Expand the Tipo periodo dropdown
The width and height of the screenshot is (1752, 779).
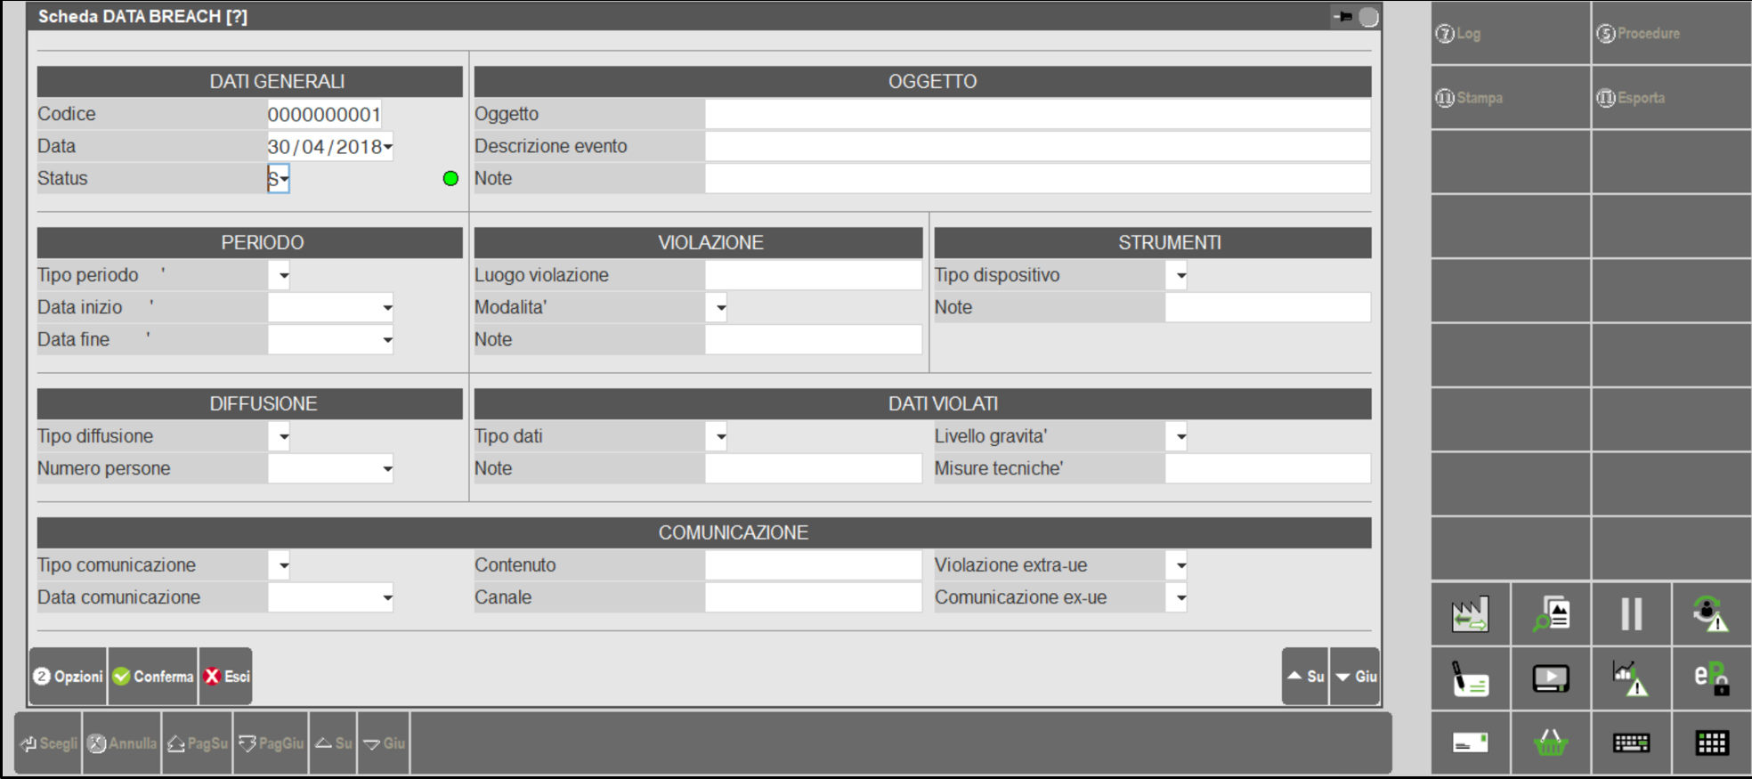283,276
